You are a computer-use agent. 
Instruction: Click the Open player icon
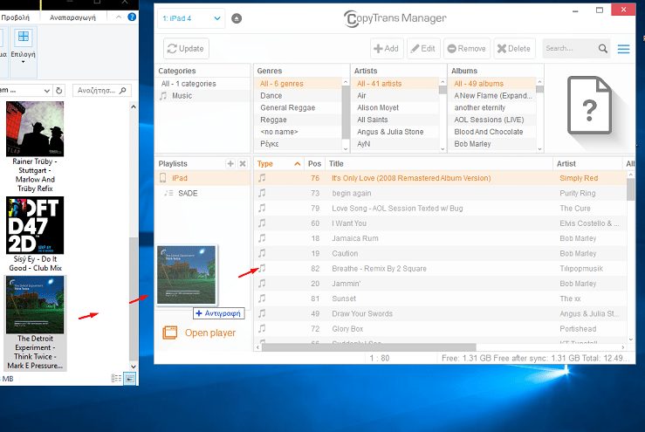click(170, 333)
